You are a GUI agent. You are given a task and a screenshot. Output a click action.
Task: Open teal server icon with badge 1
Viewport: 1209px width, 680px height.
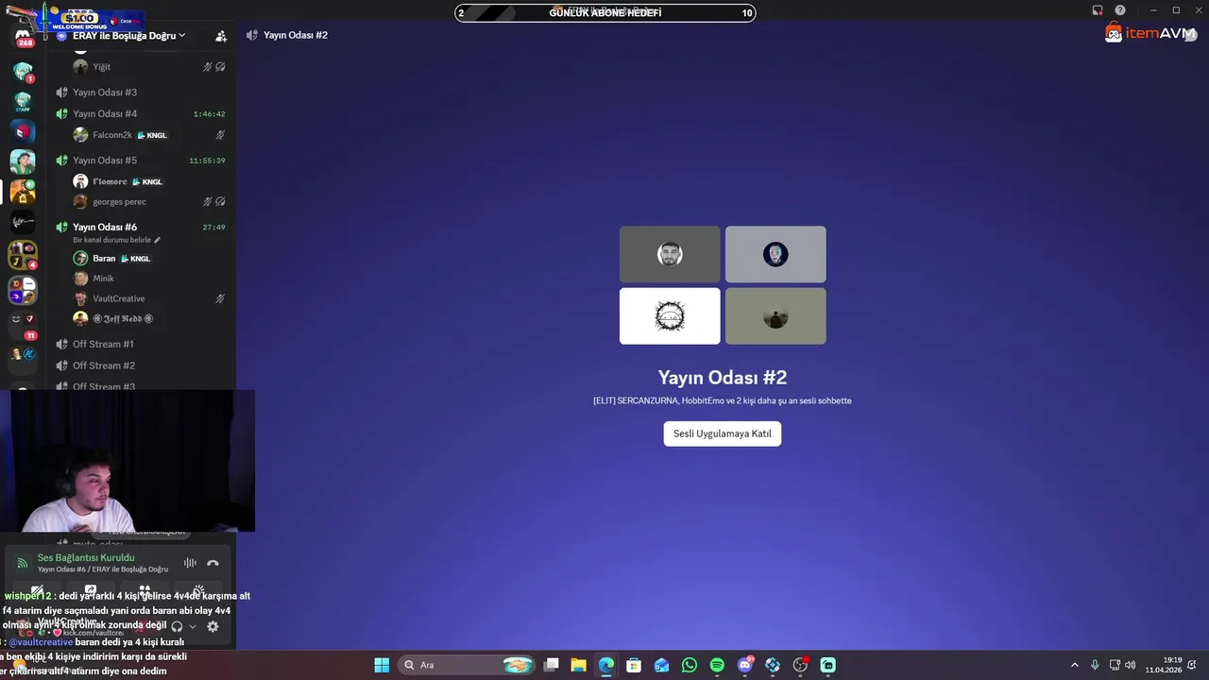pyautogui.click(x=23, y=71)
